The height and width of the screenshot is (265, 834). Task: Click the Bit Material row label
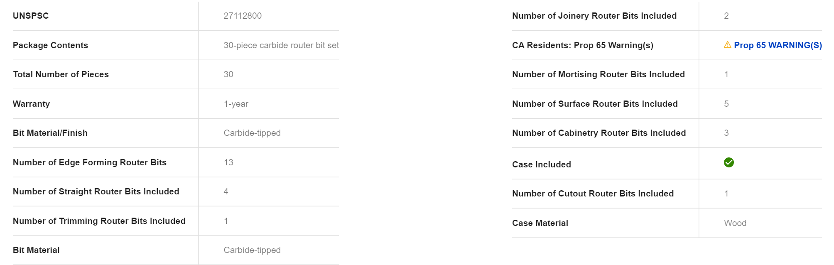pos(36,250)
